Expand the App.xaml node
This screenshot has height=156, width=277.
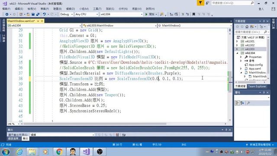point(241,68)
